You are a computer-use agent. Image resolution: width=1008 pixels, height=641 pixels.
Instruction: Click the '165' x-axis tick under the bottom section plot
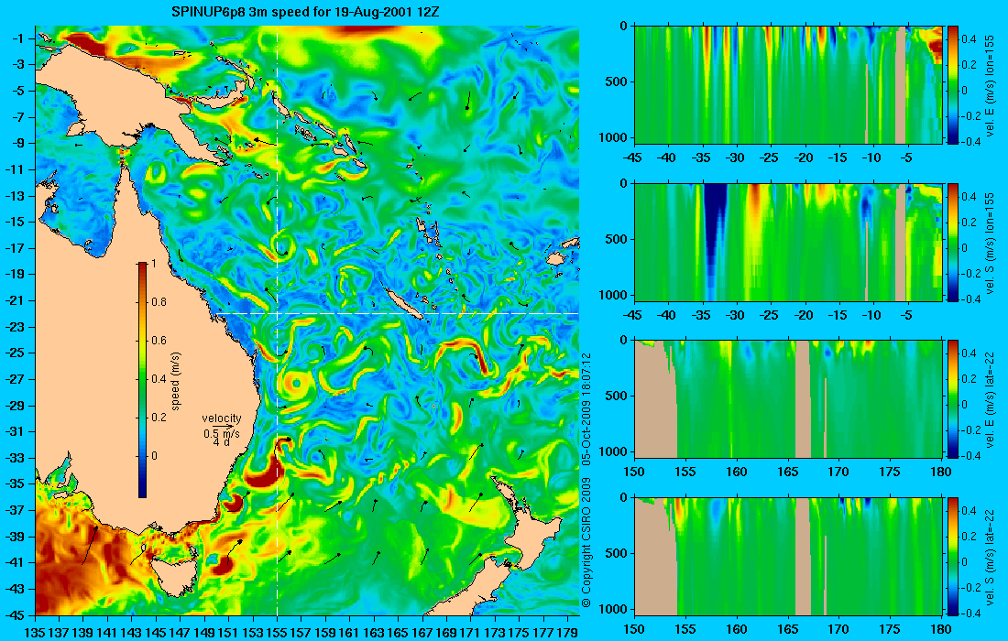[787, 629]
